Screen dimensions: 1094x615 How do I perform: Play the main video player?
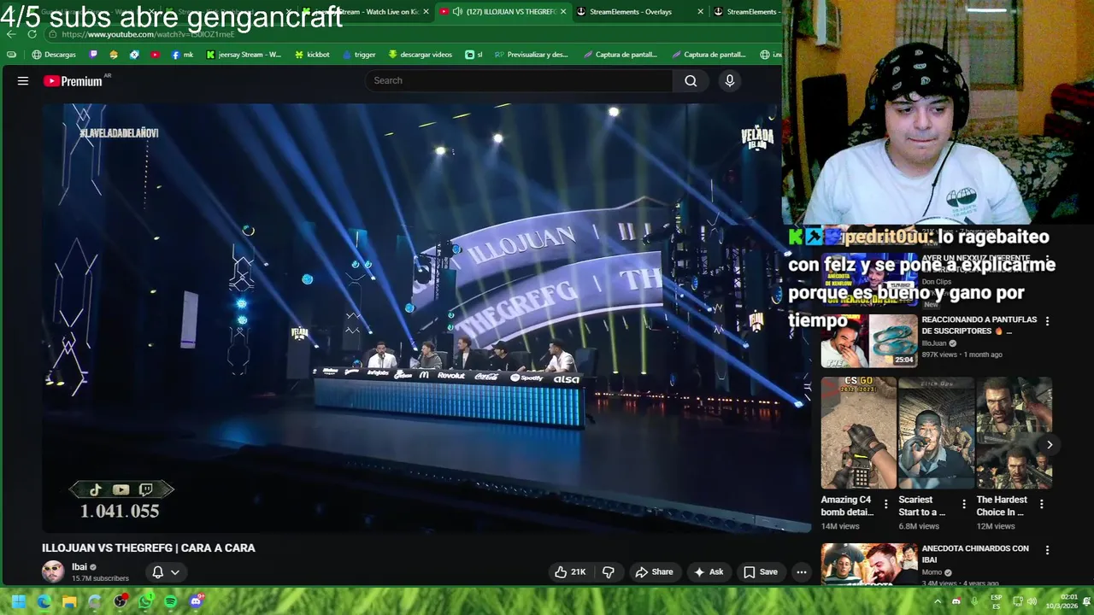tap(426, 318)
